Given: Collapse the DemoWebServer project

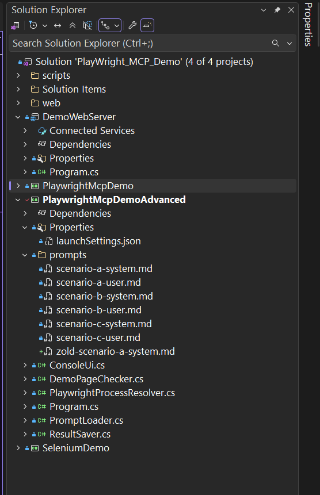Looking at the screenshot, I should [x=18, y=117].
